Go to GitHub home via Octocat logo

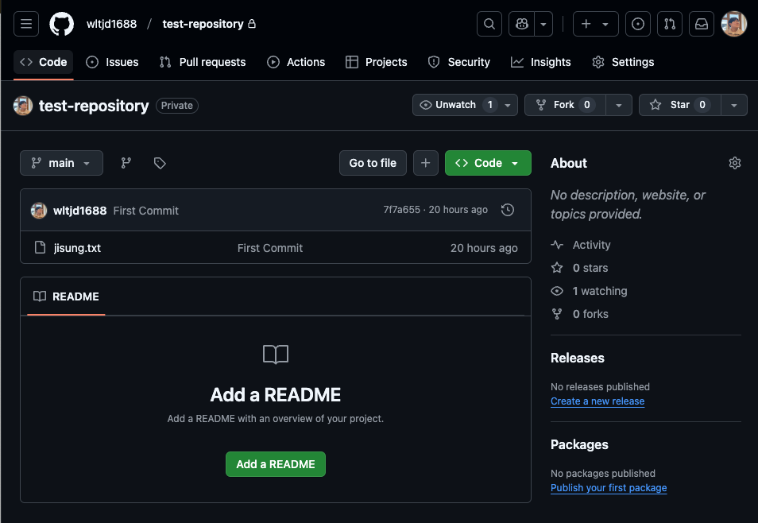coord(61,24)
